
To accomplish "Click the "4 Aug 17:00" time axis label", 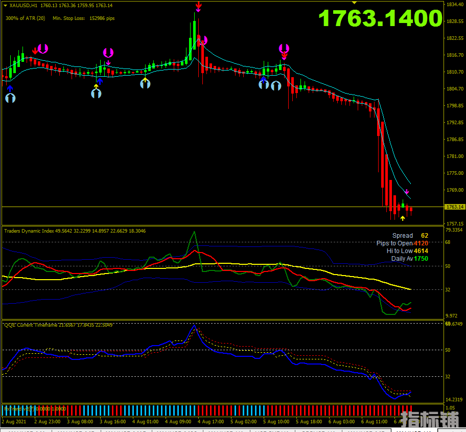I will pos(211,422).
